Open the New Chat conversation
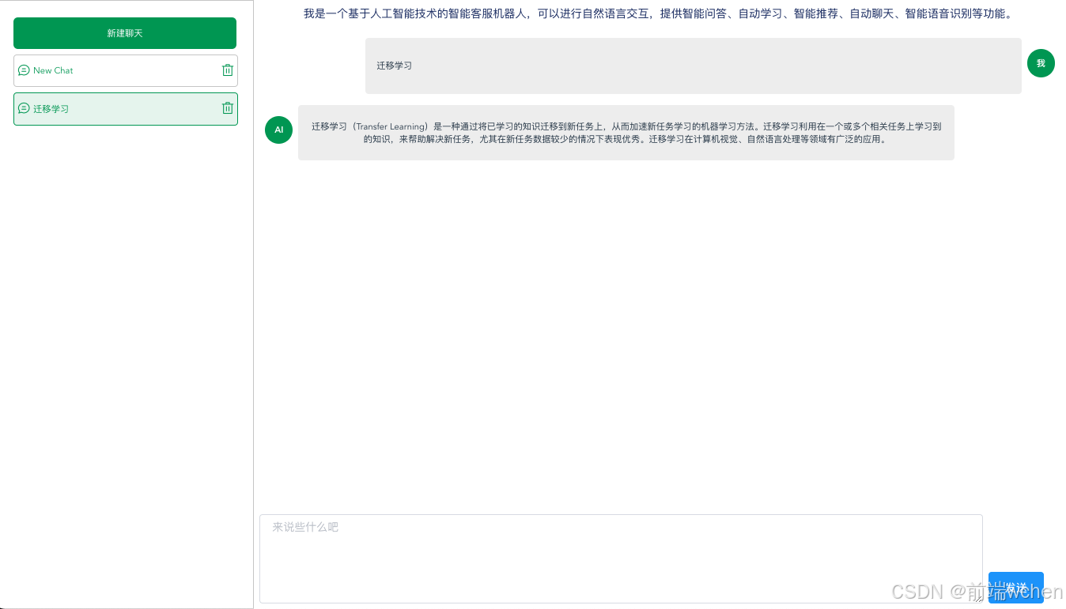 tap(126, 70)
